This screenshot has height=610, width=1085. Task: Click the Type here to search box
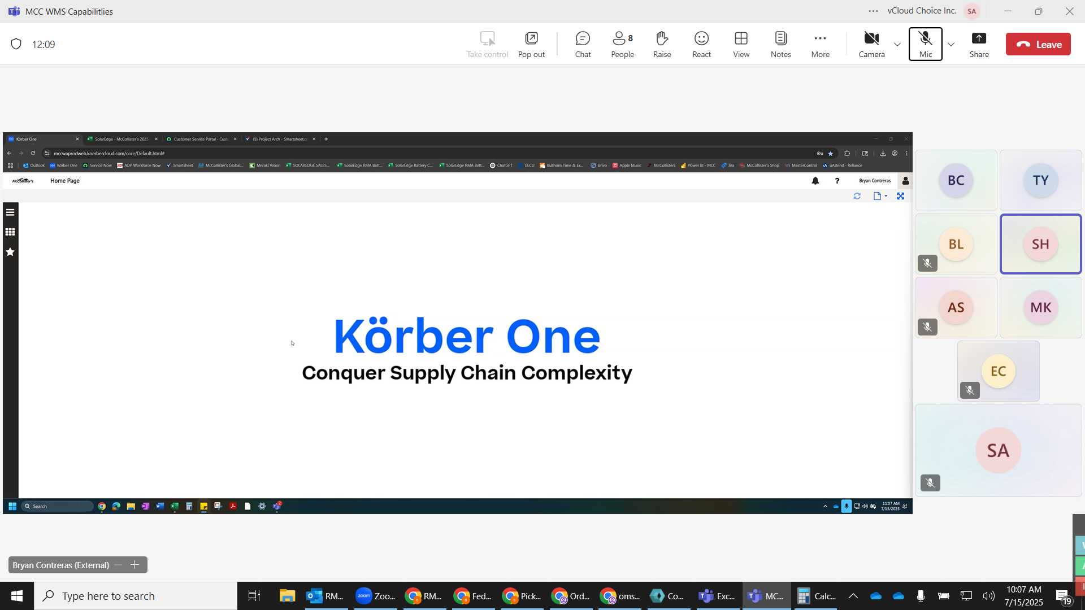136,596
